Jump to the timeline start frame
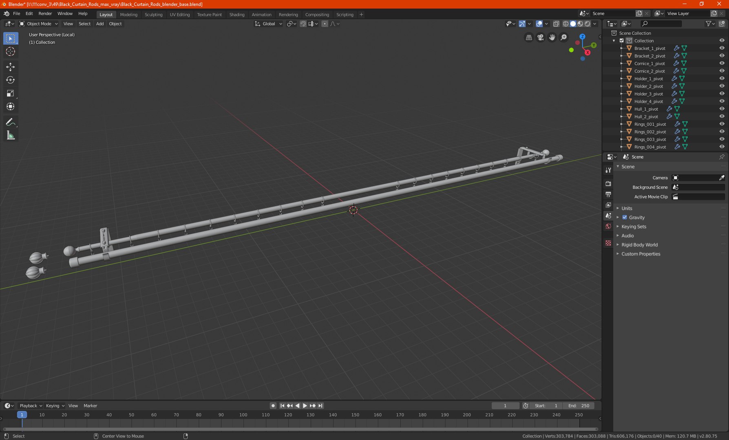 tap(282, 406)
